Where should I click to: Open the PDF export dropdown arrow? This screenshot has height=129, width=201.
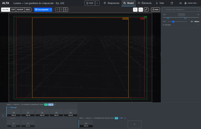[x=97, y=3]
